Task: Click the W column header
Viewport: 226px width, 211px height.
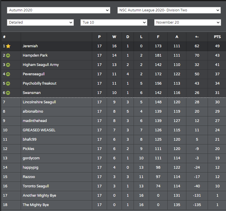Action: pyautogui.click(x=114, y=37)
